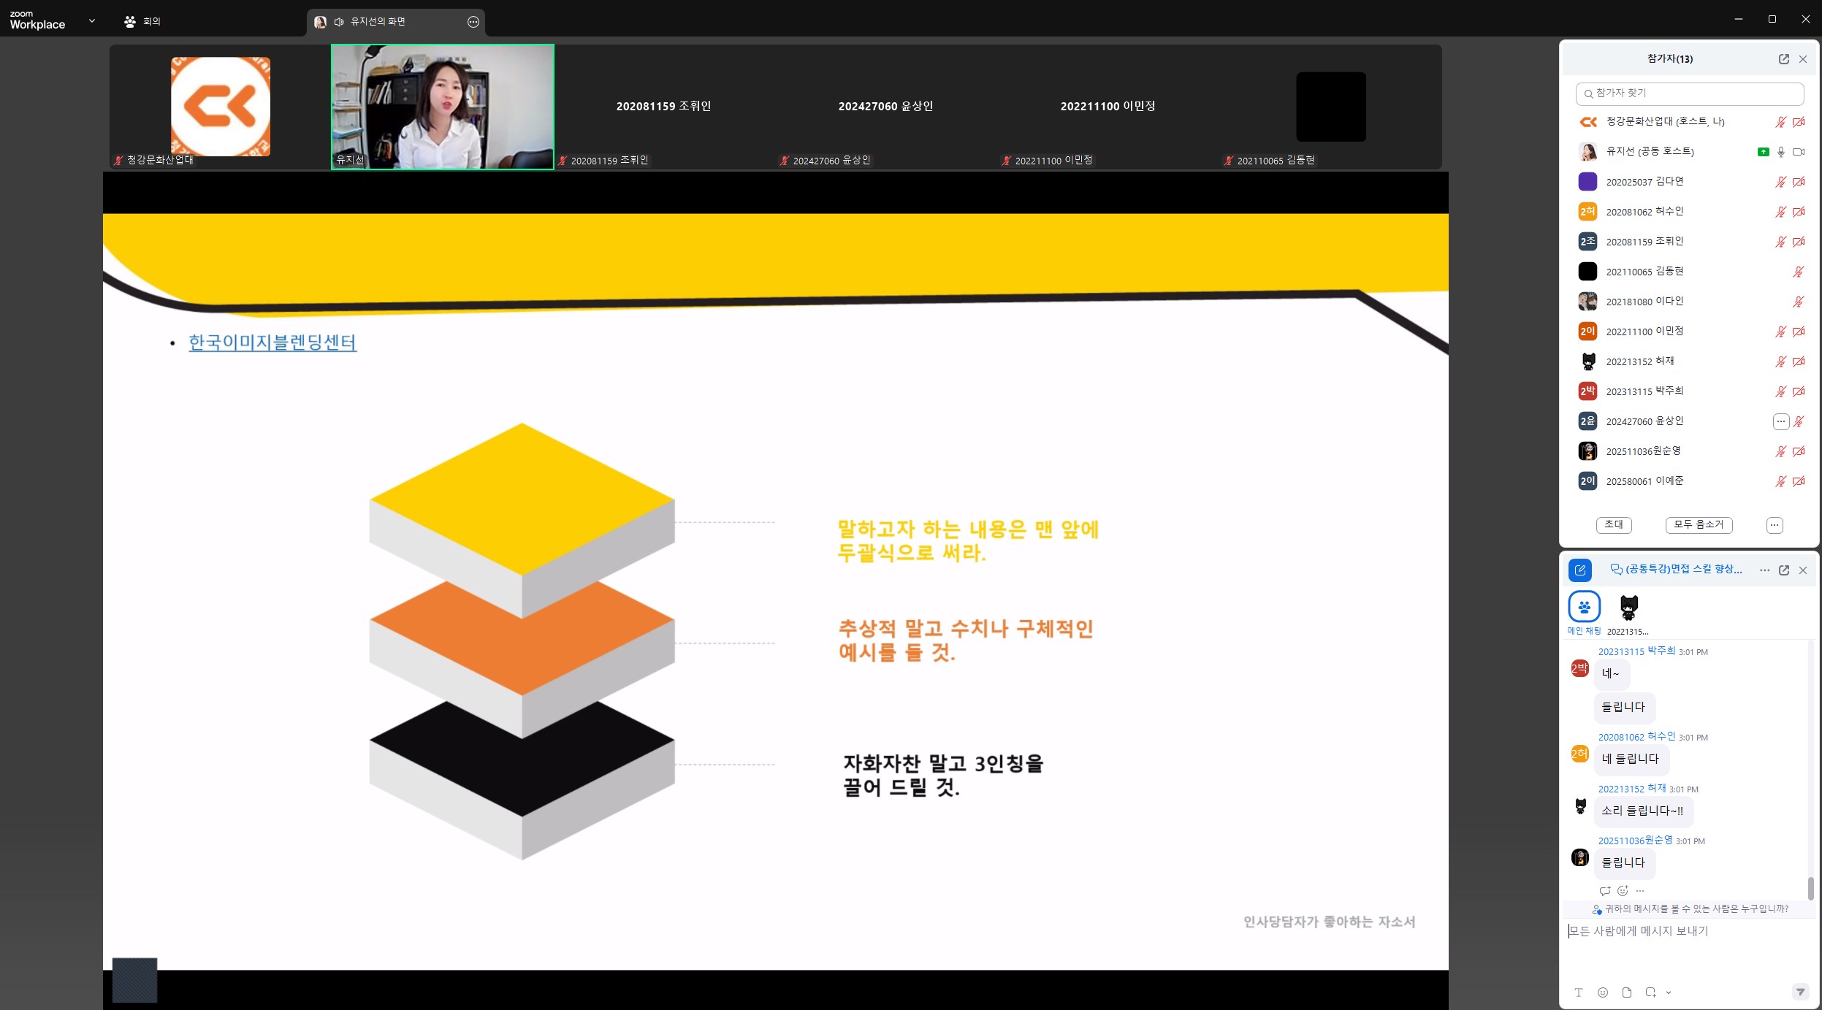The height and width of the screenshot is (1010, 1822).
Task: Click the send message arrow icon
Action: coord(1800,992)
